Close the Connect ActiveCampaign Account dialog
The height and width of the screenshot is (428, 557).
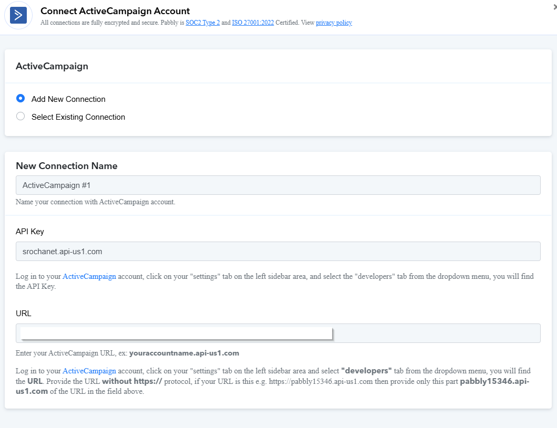pos(555,7)
